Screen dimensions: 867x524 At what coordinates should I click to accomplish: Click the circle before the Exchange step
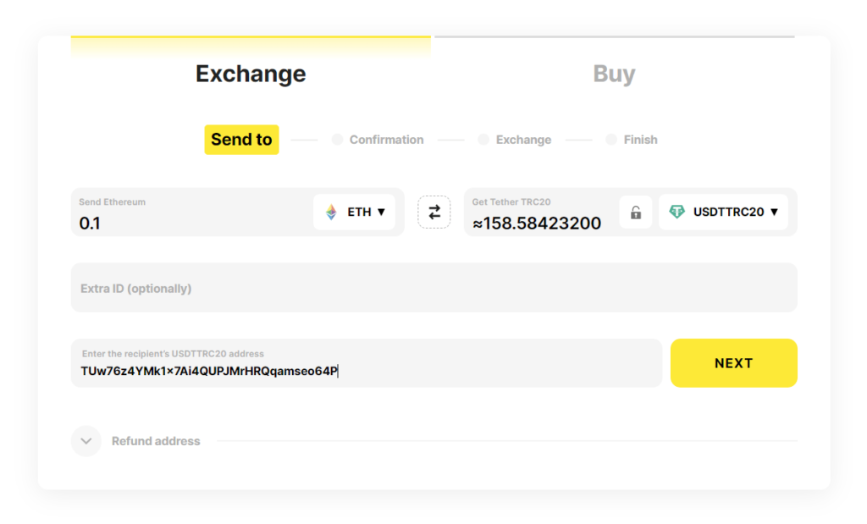(483, 140)
